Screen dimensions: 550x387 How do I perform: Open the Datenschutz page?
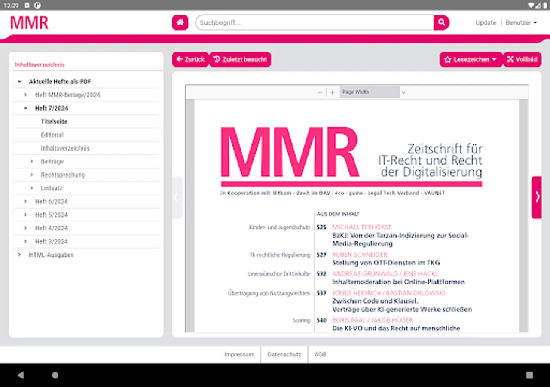click(284, 354)
